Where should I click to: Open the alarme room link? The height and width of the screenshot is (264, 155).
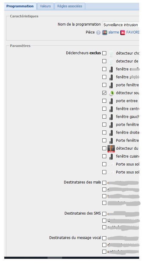click(x=114, y=32)
